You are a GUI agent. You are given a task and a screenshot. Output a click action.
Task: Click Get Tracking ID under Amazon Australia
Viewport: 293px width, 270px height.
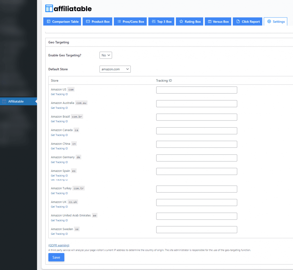click(x=59, y=108)
